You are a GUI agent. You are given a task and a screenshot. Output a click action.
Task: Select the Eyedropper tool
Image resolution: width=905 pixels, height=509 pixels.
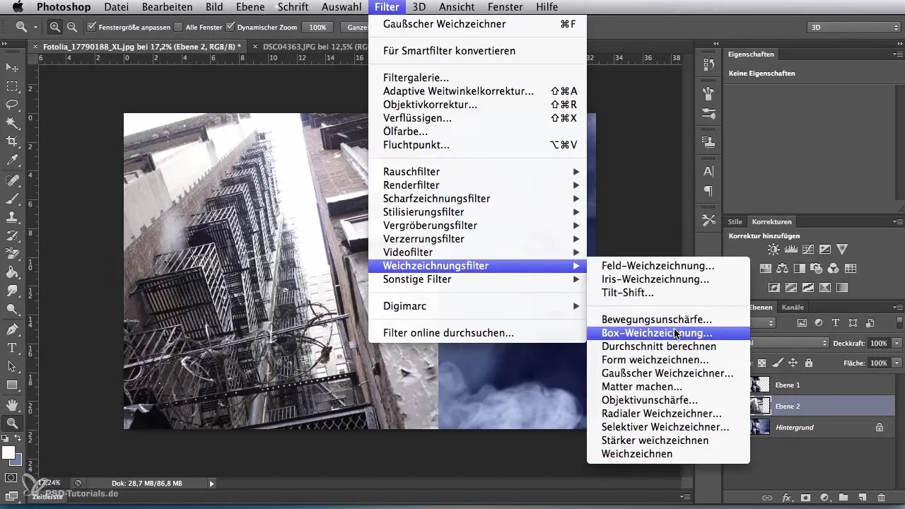pyautogui.click(x=12, y=161)
